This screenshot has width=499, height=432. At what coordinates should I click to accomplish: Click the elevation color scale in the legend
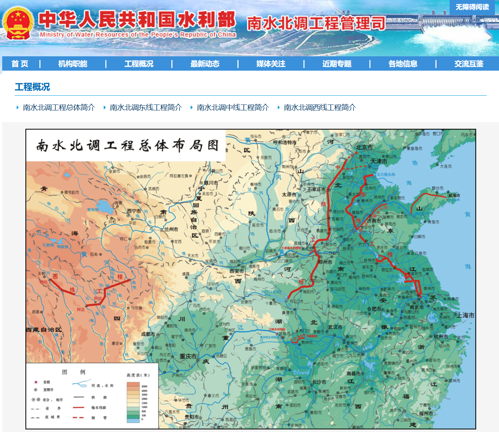[x=133, y=402]
